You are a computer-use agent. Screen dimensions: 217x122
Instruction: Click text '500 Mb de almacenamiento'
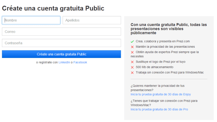point(155,67)
